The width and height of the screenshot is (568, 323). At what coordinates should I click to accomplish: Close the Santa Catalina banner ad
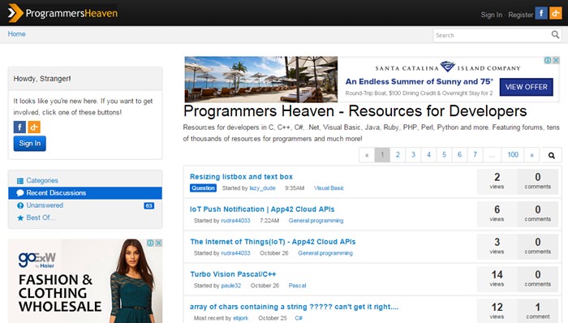tap(556, 60)
